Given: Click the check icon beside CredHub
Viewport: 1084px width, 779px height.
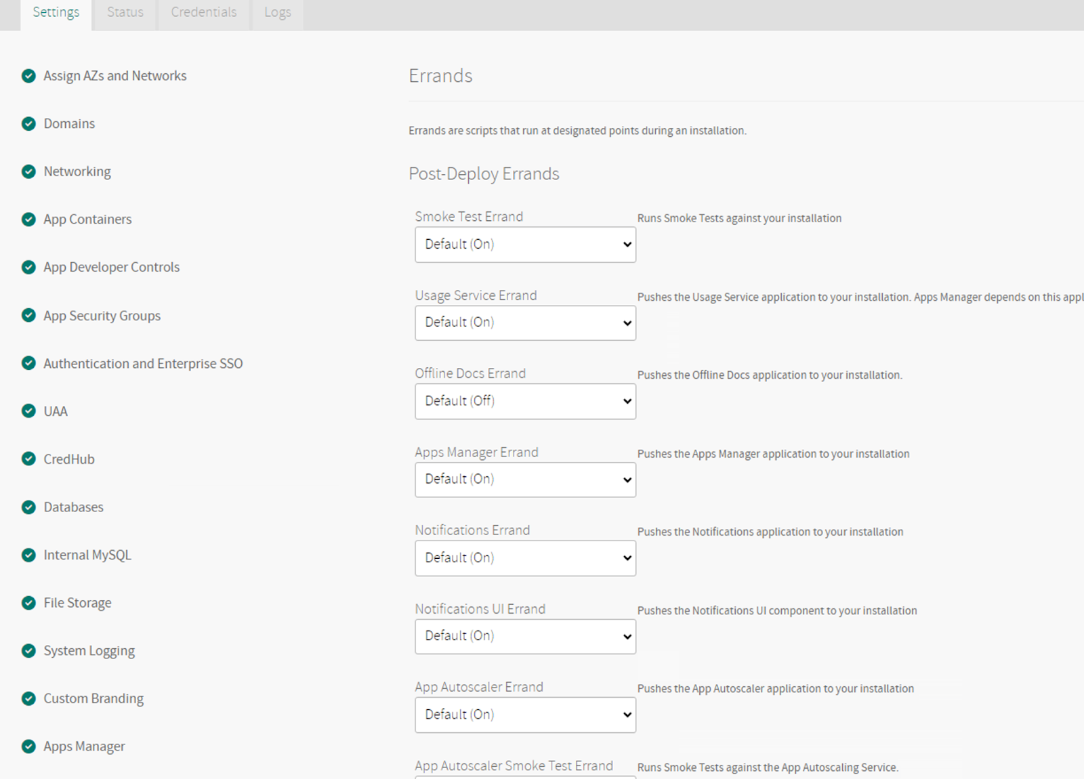Looking at the screenshot, I should tap(28, 459).
